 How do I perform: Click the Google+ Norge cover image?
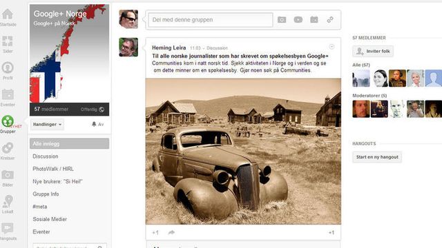tap(69, 54)
